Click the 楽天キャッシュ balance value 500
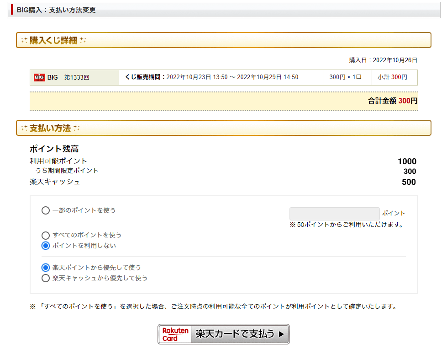This screenshot has width=447, height=360. point(409,182)
